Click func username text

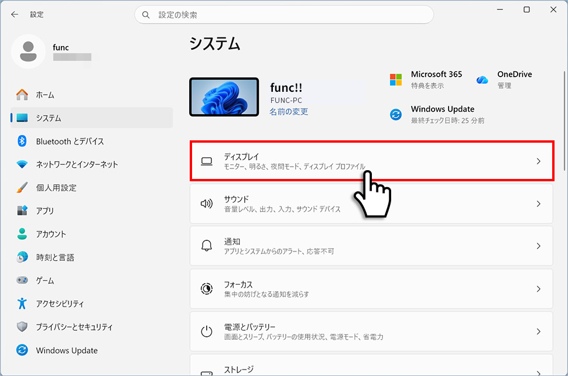point(61,47)
